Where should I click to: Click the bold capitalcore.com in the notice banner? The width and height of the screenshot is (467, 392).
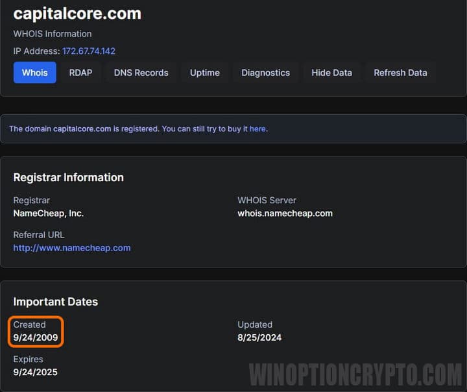point(82,129)
